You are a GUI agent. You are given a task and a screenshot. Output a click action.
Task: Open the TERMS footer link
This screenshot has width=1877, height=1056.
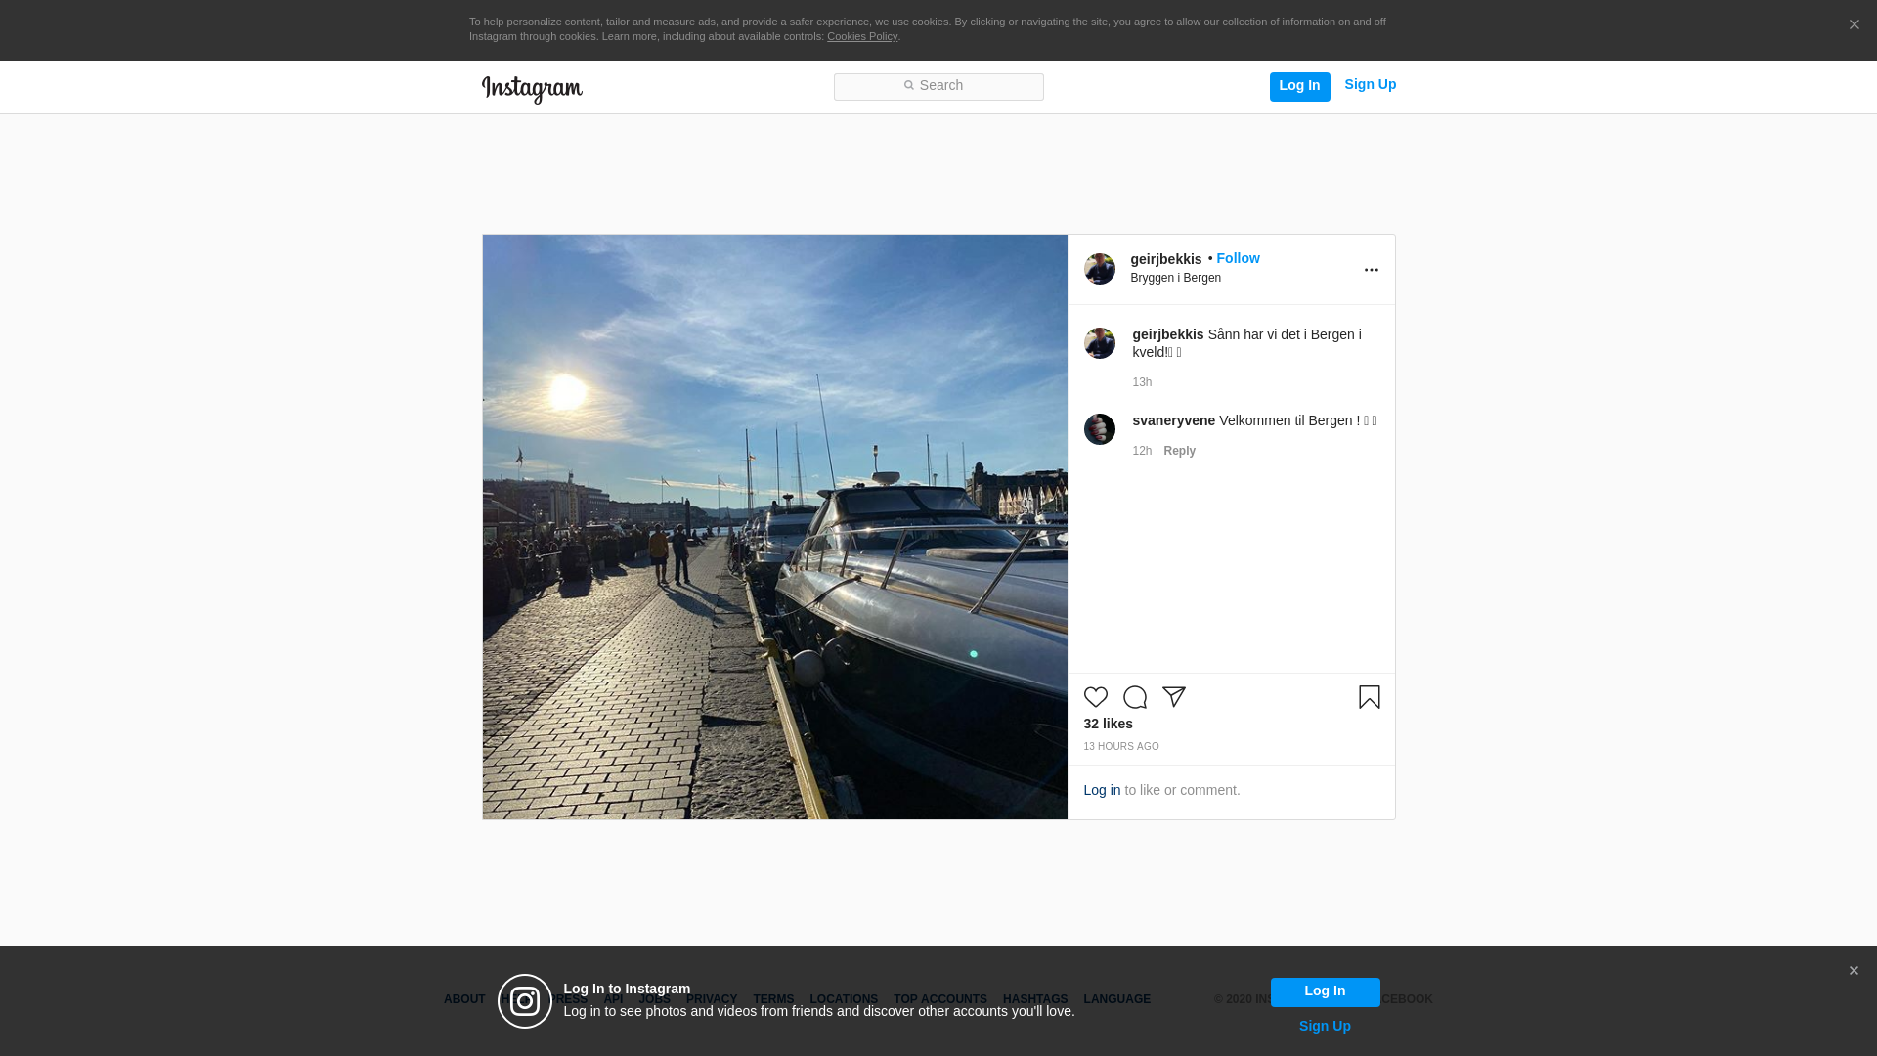(x=772, y=999)
